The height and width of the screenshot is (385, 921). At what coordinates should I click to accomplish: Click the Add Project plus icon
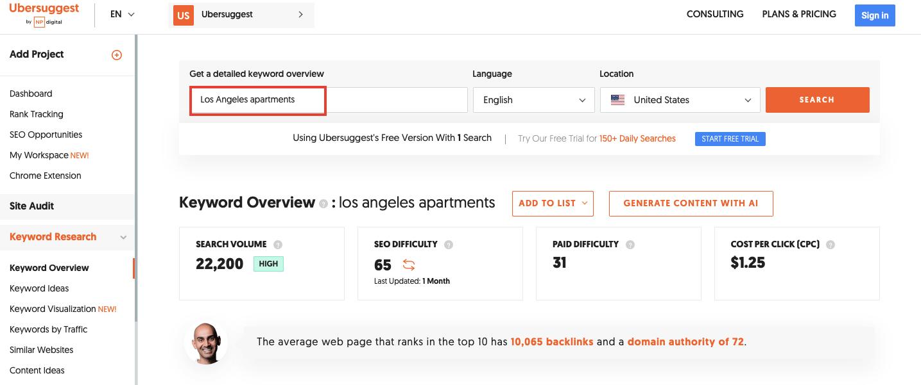tap(117, 55)
